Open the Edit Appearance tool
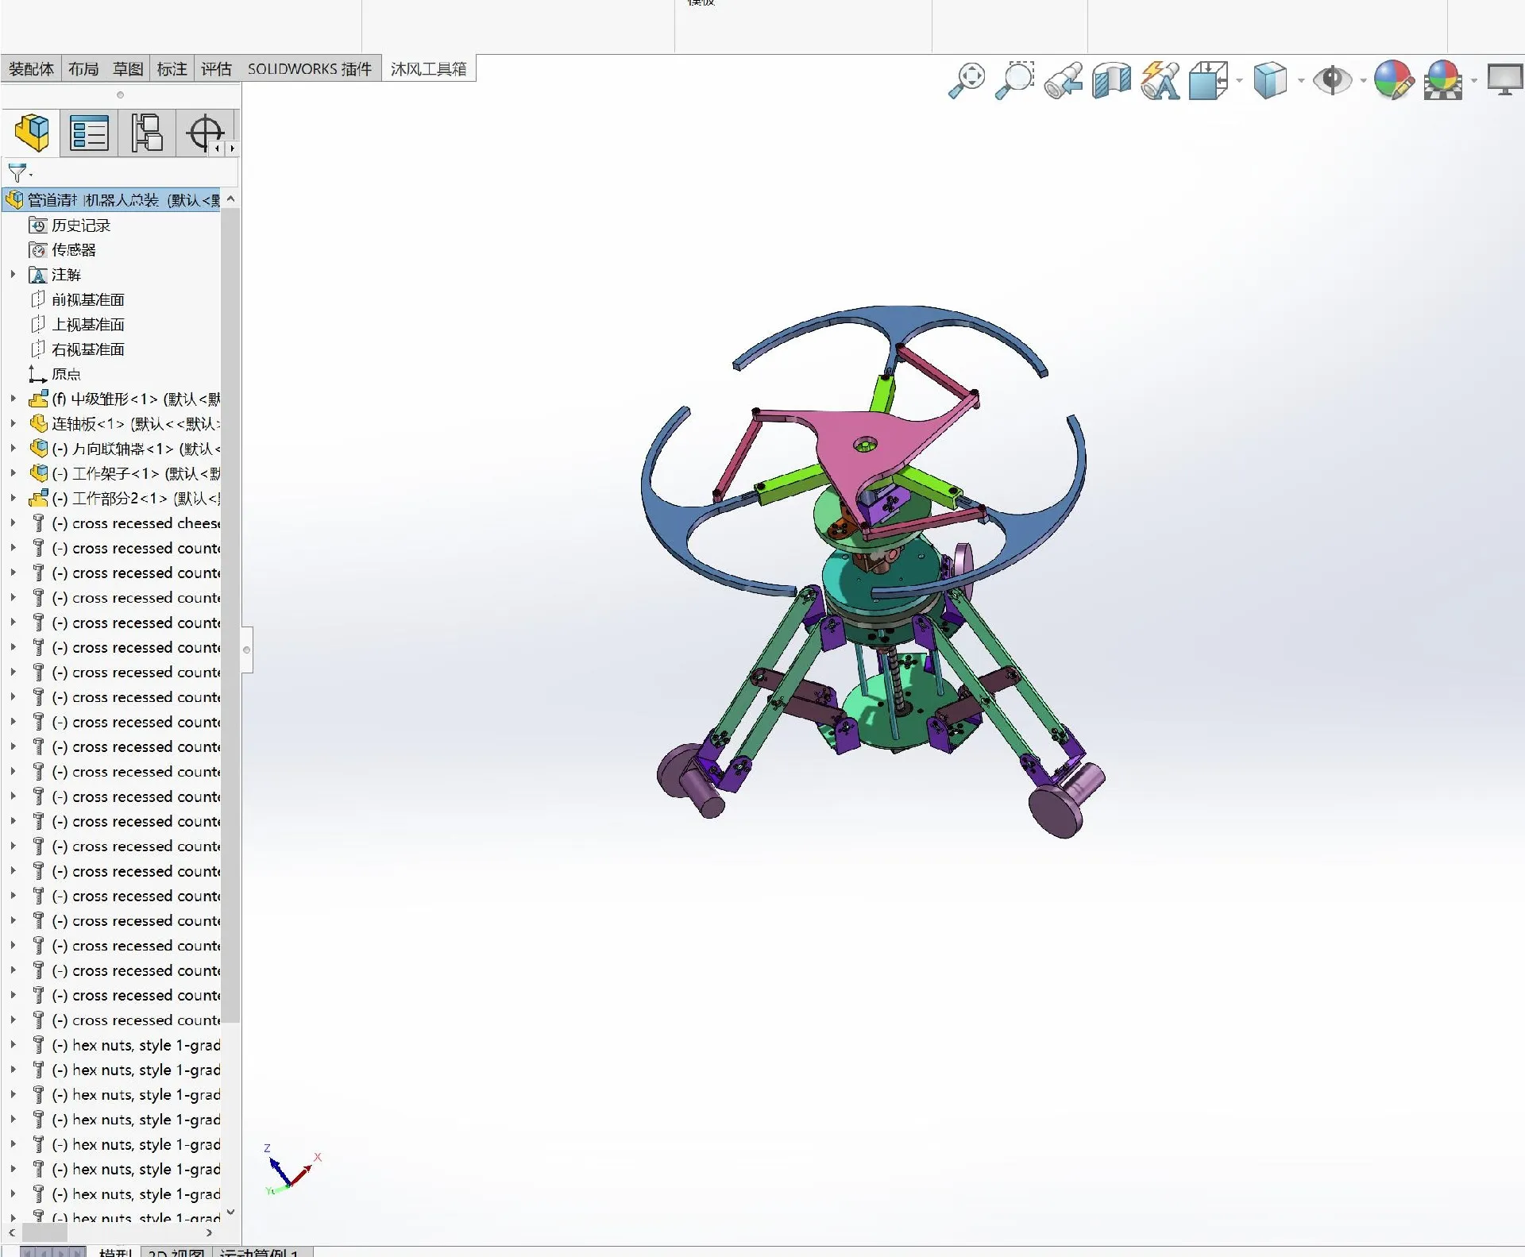The image size is (1525, 1257). coord(1393,80)
